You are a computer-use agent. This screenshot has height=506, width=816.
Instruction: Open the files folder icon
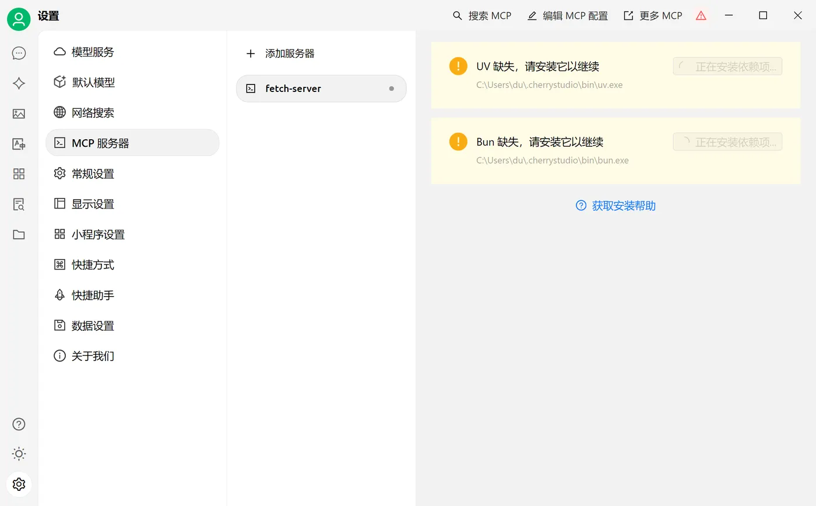pos(18,235)
